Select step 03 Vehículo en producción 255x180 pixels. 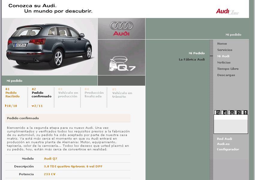68,93
